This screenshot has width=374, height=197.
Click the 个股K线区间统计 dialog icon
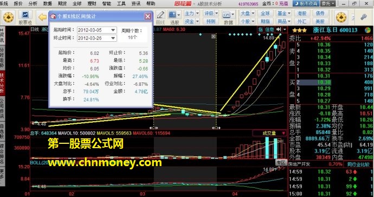point(53,16)
